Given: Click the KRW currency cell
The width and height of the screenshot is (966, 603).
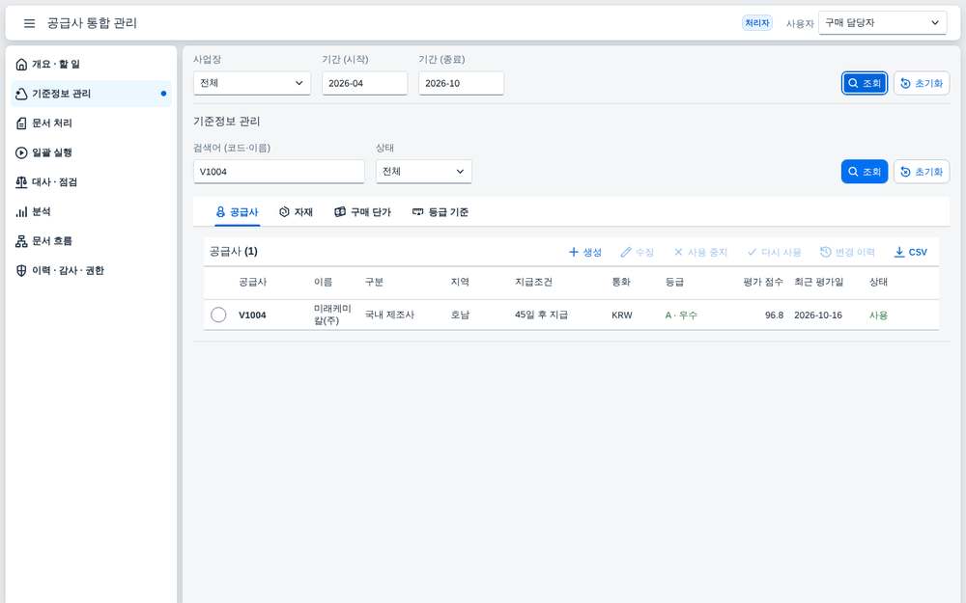Looking at the screenshot, I should [622, 315].
